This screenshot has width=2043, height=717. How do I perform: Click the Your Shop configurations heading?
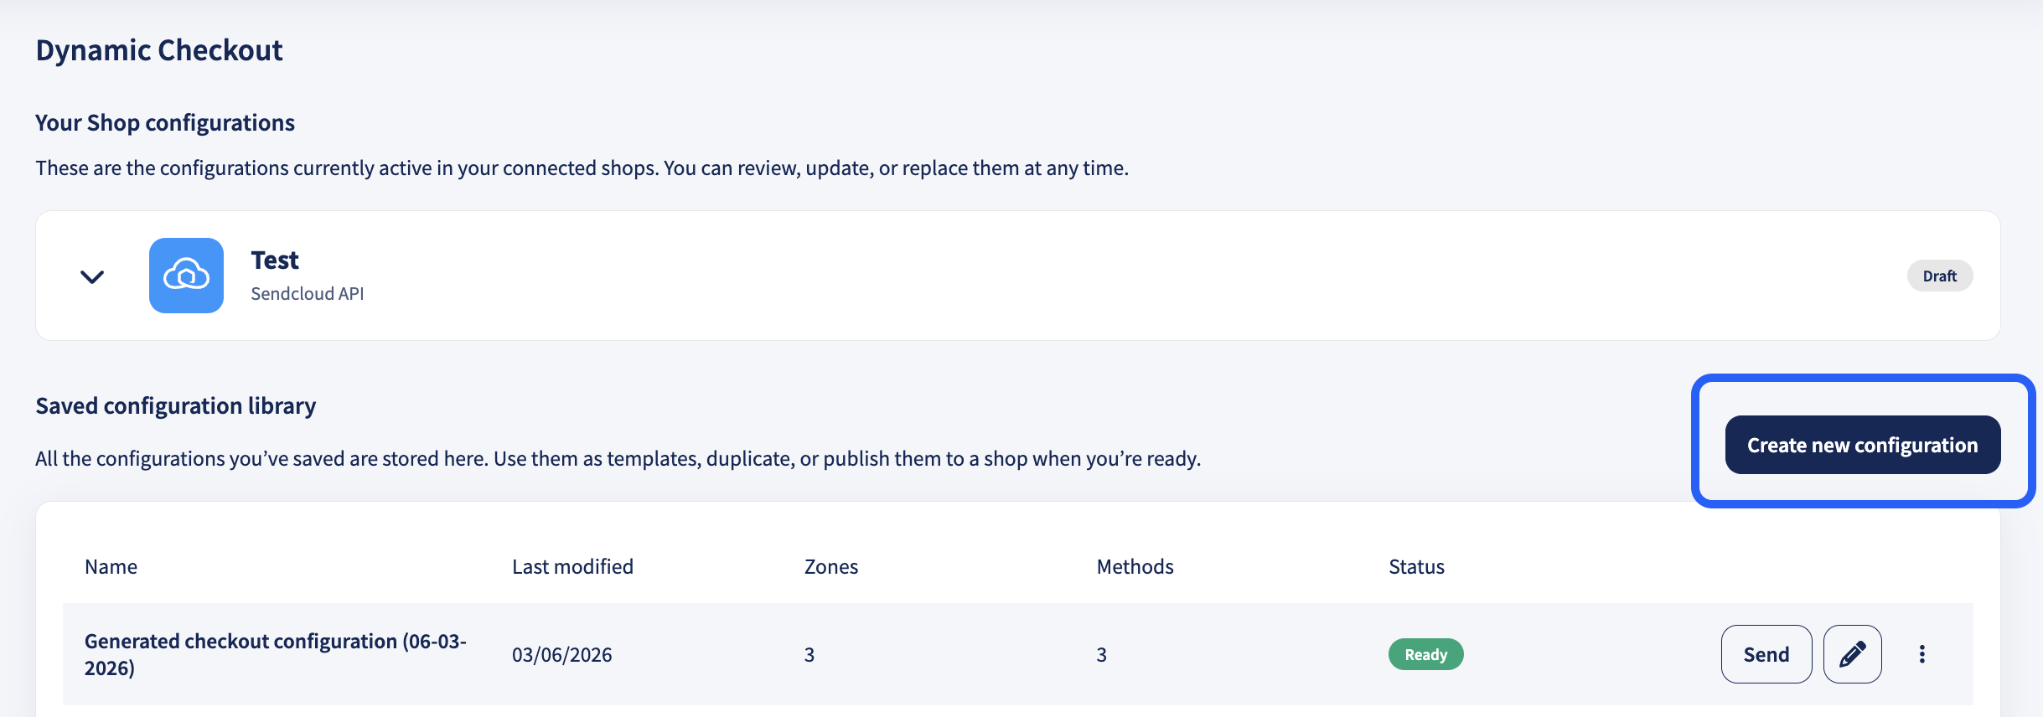(165, 123)
